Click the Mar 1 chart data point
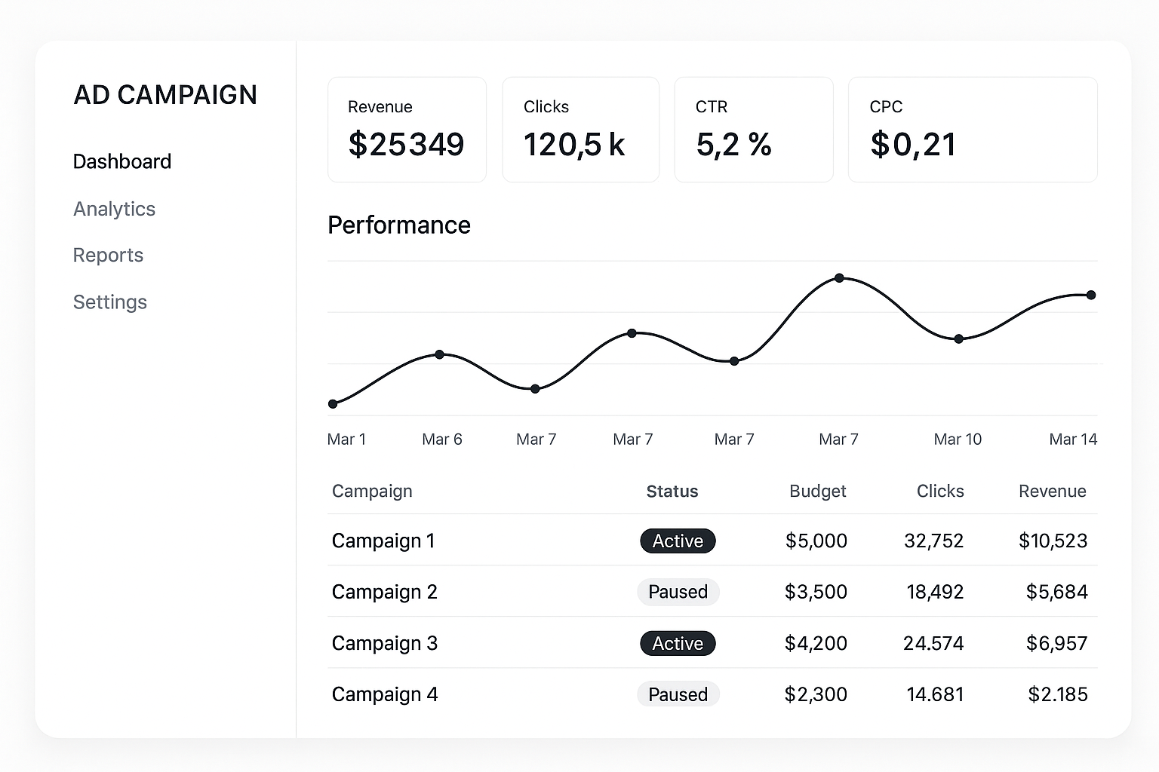 tap(333, 404)
